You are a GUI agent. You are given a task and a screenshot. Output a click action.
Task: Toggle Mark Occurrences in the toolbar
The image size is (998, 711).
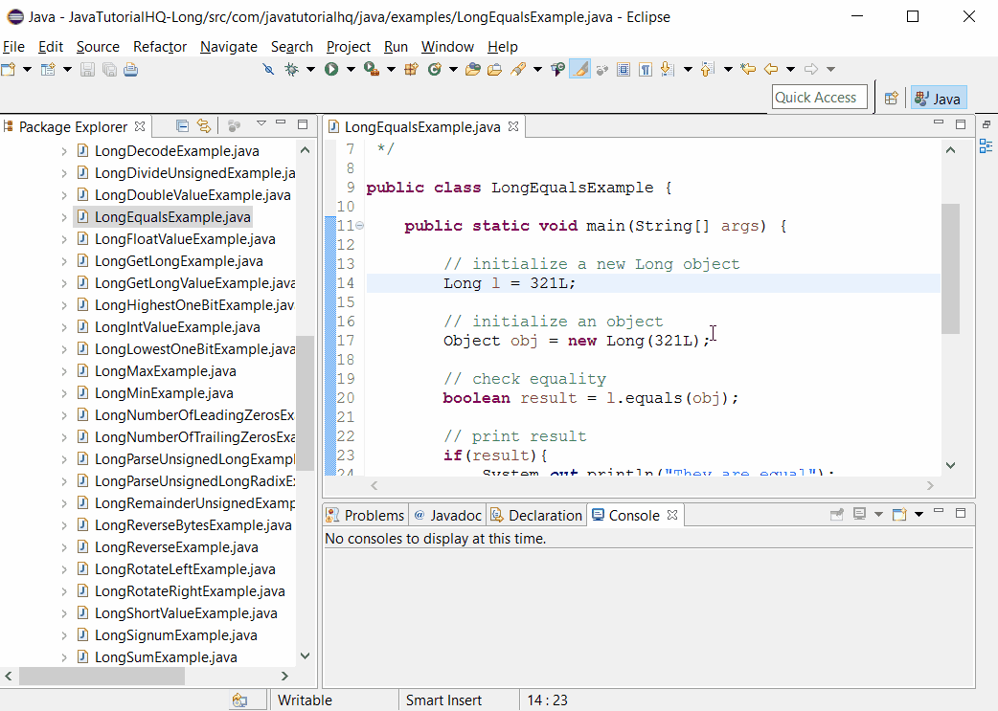(578, 69)
